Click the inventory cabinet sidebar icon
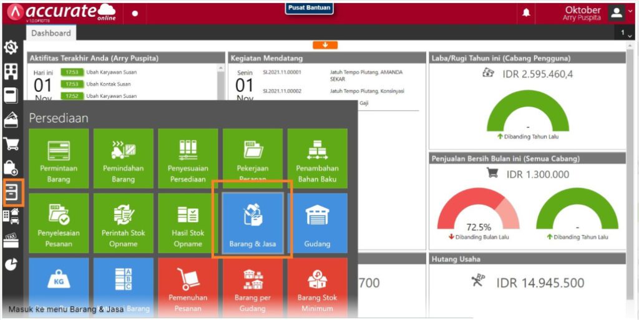Image resolution: width=639 pixels, height=320 pixels. [11, 192]
